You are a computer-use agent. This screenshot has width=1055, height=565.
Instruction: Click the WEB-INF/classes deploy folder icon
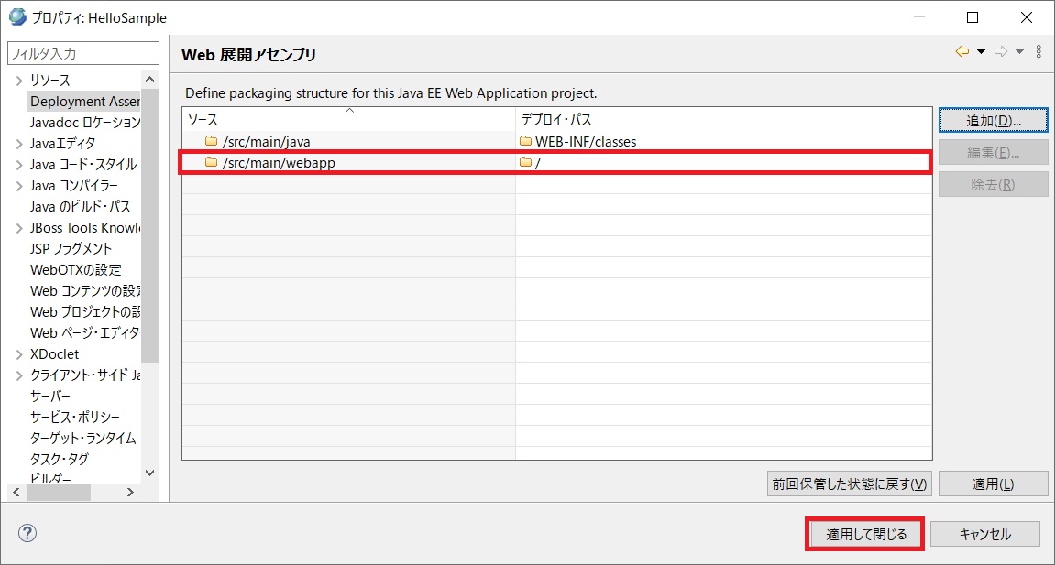525,141
